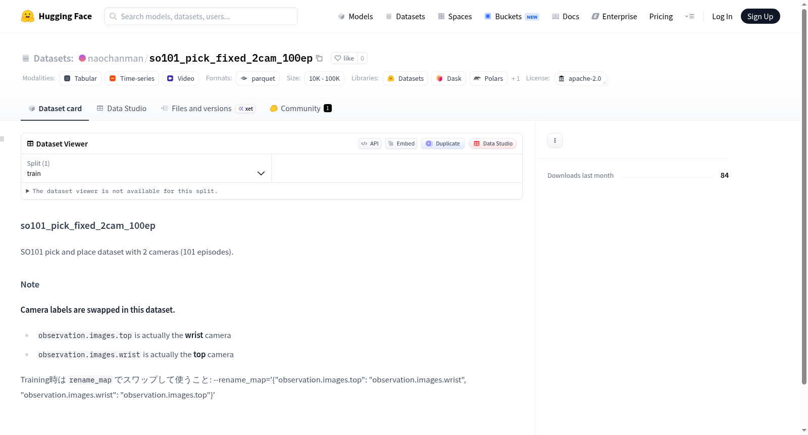Filter by the Video modality tag
Viewport: 808px width, 435px height.
click(x=180, y=78)
